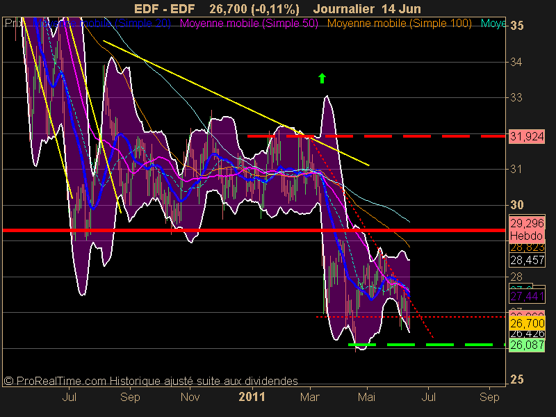Click the 34 price axis label
Viewport: 556px width, 417px height.
pyautogui.click(x=516, y=62)
